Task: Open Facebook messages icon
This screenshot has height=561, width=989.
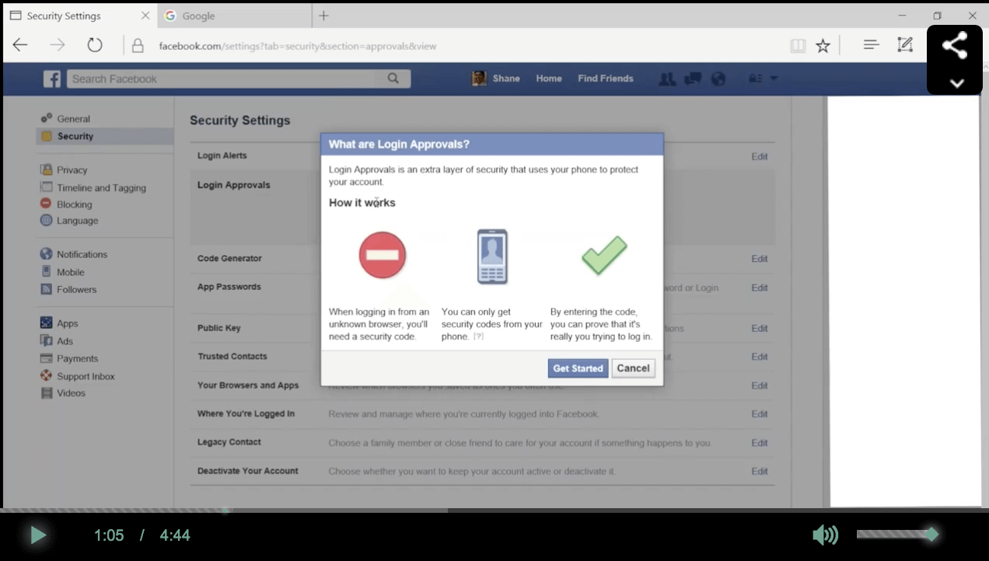Action: pos(693,78)
